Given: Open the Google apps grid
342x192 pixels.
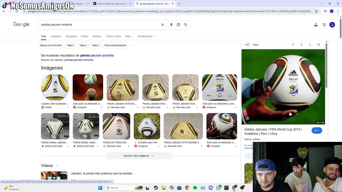Looking at the screenshot, I should tap(324, 25).
